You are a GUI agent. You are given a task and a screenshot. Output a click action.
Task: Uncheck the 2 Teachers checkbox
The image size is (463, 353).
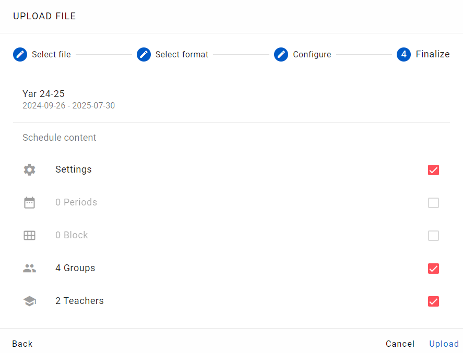pos(433,301)
